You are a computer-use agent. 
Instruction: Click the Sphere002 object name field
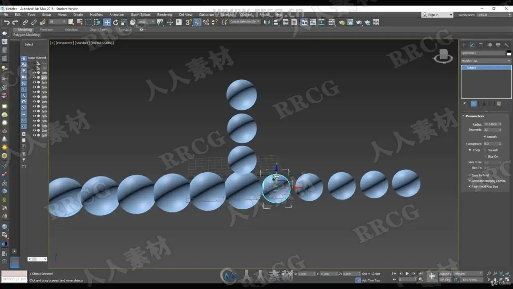[483, 53]
